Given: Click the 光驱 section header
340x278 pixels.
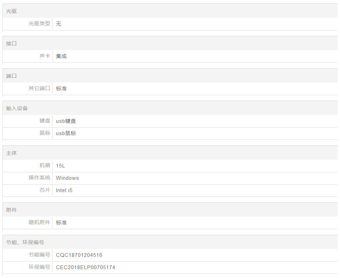Looking at the screenshot, I should coord(12,11).
